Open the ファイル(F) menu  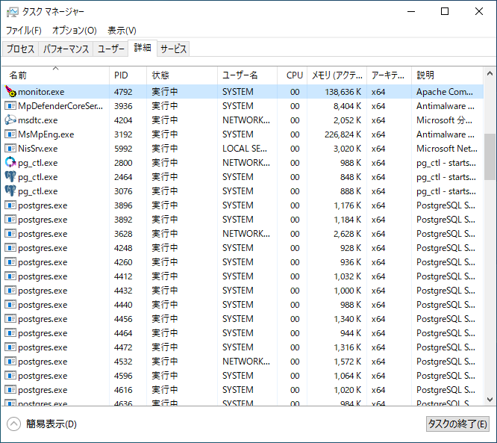(x=24, y=31)
